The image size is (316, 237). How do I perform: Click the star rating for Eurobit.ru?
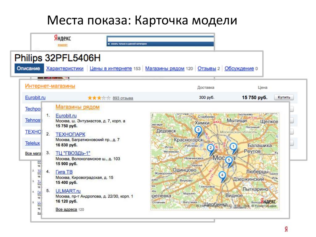[x=99, y=98]
